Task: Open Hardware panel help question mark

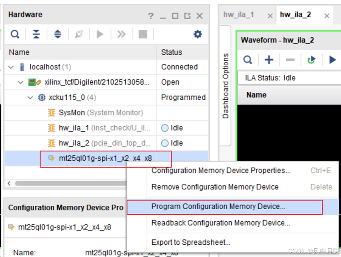Action: tap(151, 16)
